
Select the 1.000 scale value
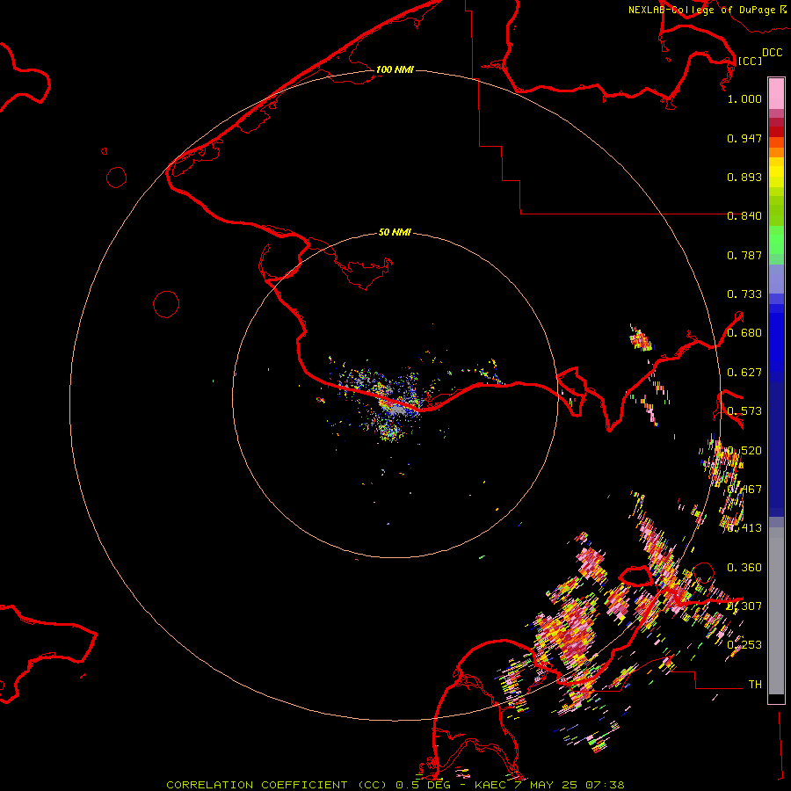pos(744,98)
